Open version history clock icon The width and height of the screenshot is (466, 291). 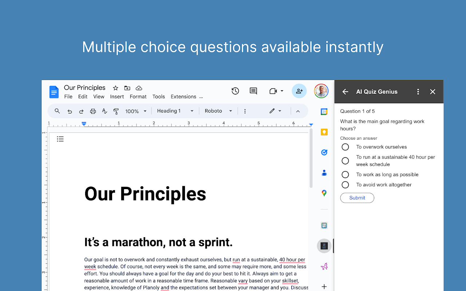coord(235,91)
